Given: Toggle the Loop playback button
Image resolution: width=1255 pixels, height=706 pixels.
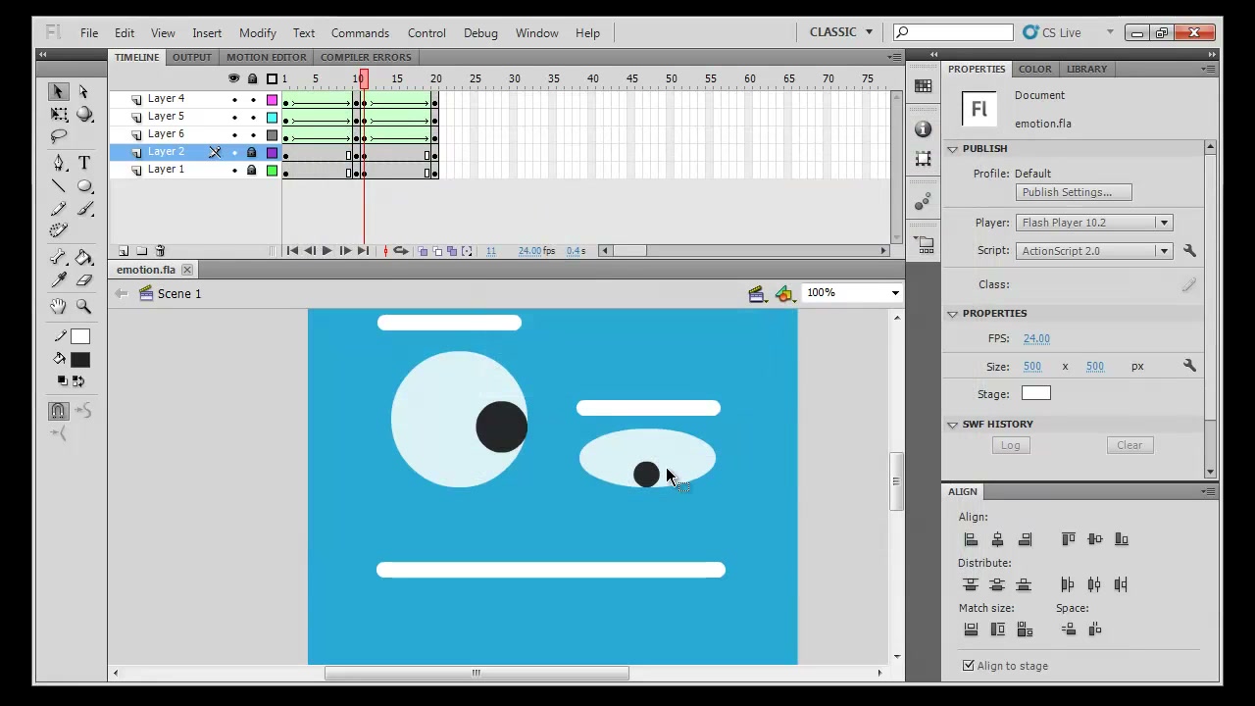Looking at the screenshot, I should (x=401, y=251).
